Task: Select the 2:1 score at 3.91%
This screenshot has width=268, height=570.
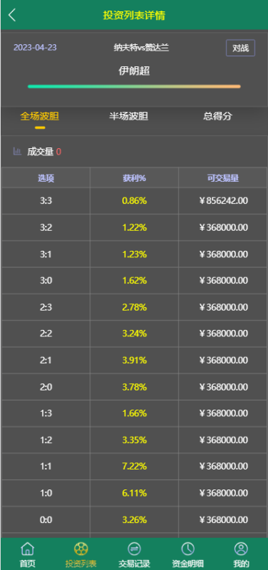Action: pos(134,361)
